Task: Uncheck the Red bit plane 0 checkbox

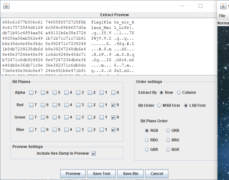Action: 113,105
